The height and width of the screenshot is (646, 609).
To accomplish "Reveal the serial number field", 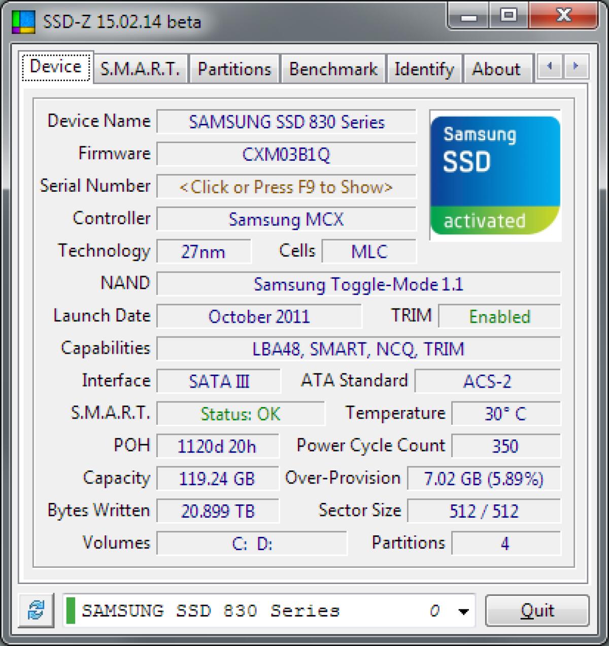I will pyautogui.click(x=286, y=187).
